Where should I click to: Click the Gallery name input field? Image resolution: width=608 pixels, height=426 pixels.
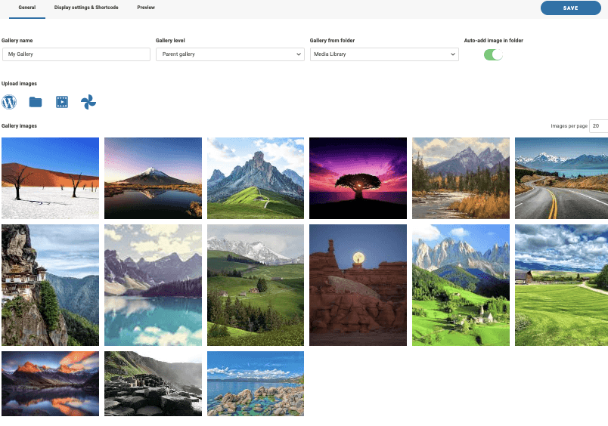76,54
